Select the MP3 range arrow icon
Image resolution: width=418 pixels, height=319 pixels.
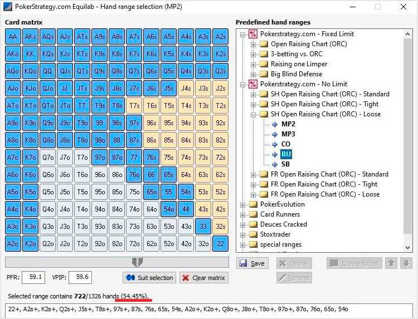pos(275,134)
